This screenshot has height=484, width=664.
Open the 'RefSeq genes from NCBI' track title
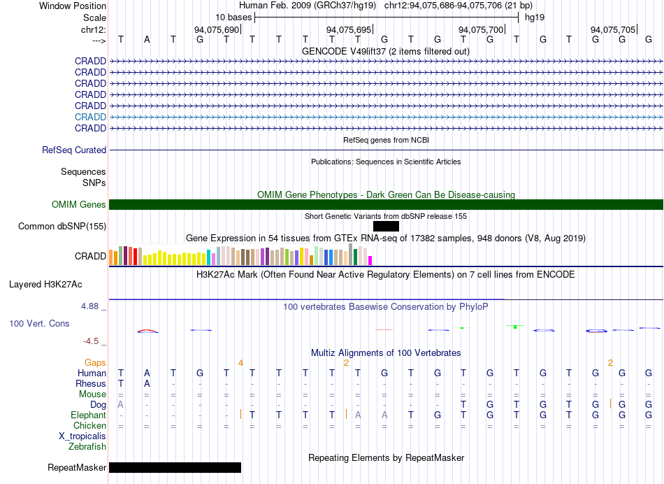click(x=386, y=140)
